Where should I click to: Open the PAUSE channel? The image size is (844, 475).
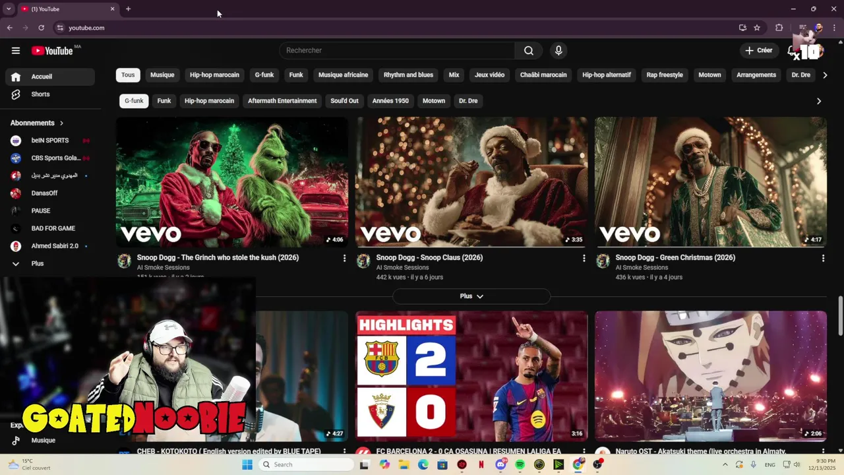coord(50,211)
